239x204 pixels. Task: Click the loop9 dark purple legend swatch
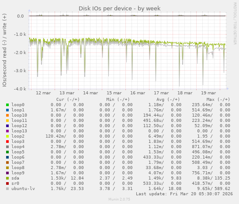[x=7, y=173]
